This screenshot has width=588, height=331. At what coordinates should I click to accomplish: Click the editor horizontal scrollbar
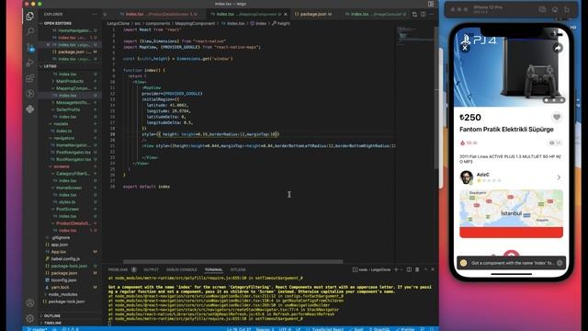[x=232, y=261]
